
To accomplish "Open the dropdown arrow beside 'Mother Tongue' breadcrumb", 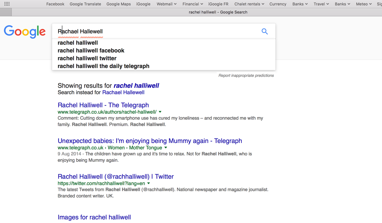I will click(166, 148).
